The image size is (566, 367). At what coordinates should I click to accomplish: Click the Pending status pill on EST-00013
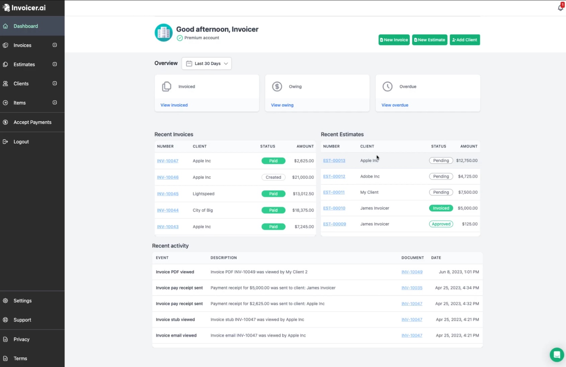(x=441, y=160)
